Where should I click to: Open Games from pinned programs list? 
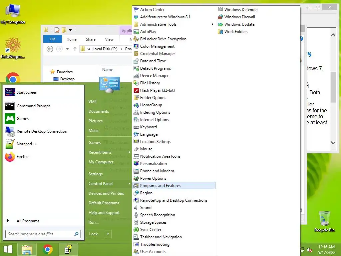tap(43, 119)
